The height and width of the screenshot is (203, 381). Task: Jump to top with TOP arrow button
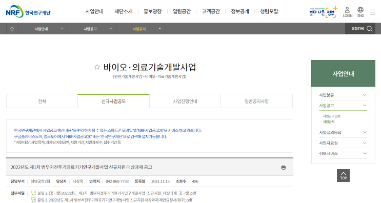click(x=344, y=175)
